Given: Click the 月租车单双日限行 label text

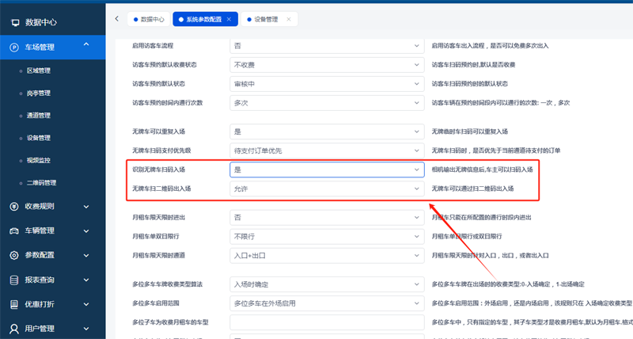Looking at the screenshot, I should (156, 237).
